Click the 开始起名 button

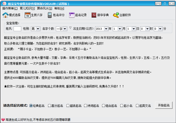click(164, 105)
